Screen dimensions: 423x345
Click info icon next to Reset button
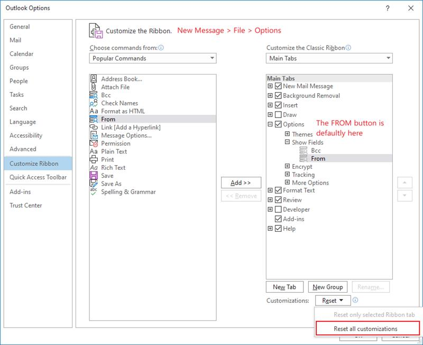[355, 300]
